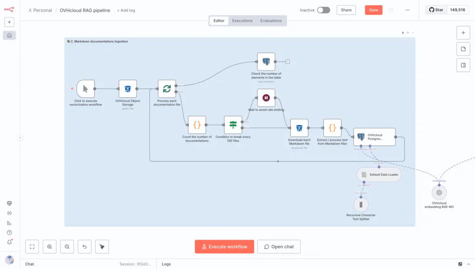Screen dimensions: 475x269
Task: Zoom out on the canvas
Action: (67, 247)
